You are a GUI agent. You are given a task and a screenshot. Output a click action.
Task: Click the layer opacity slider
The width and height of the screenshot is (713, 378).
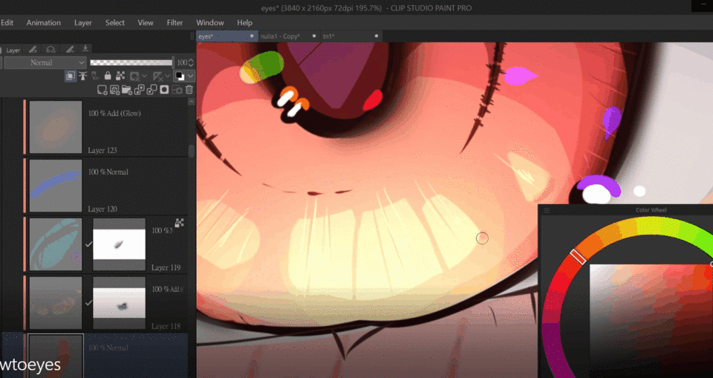tap(131, 63)
